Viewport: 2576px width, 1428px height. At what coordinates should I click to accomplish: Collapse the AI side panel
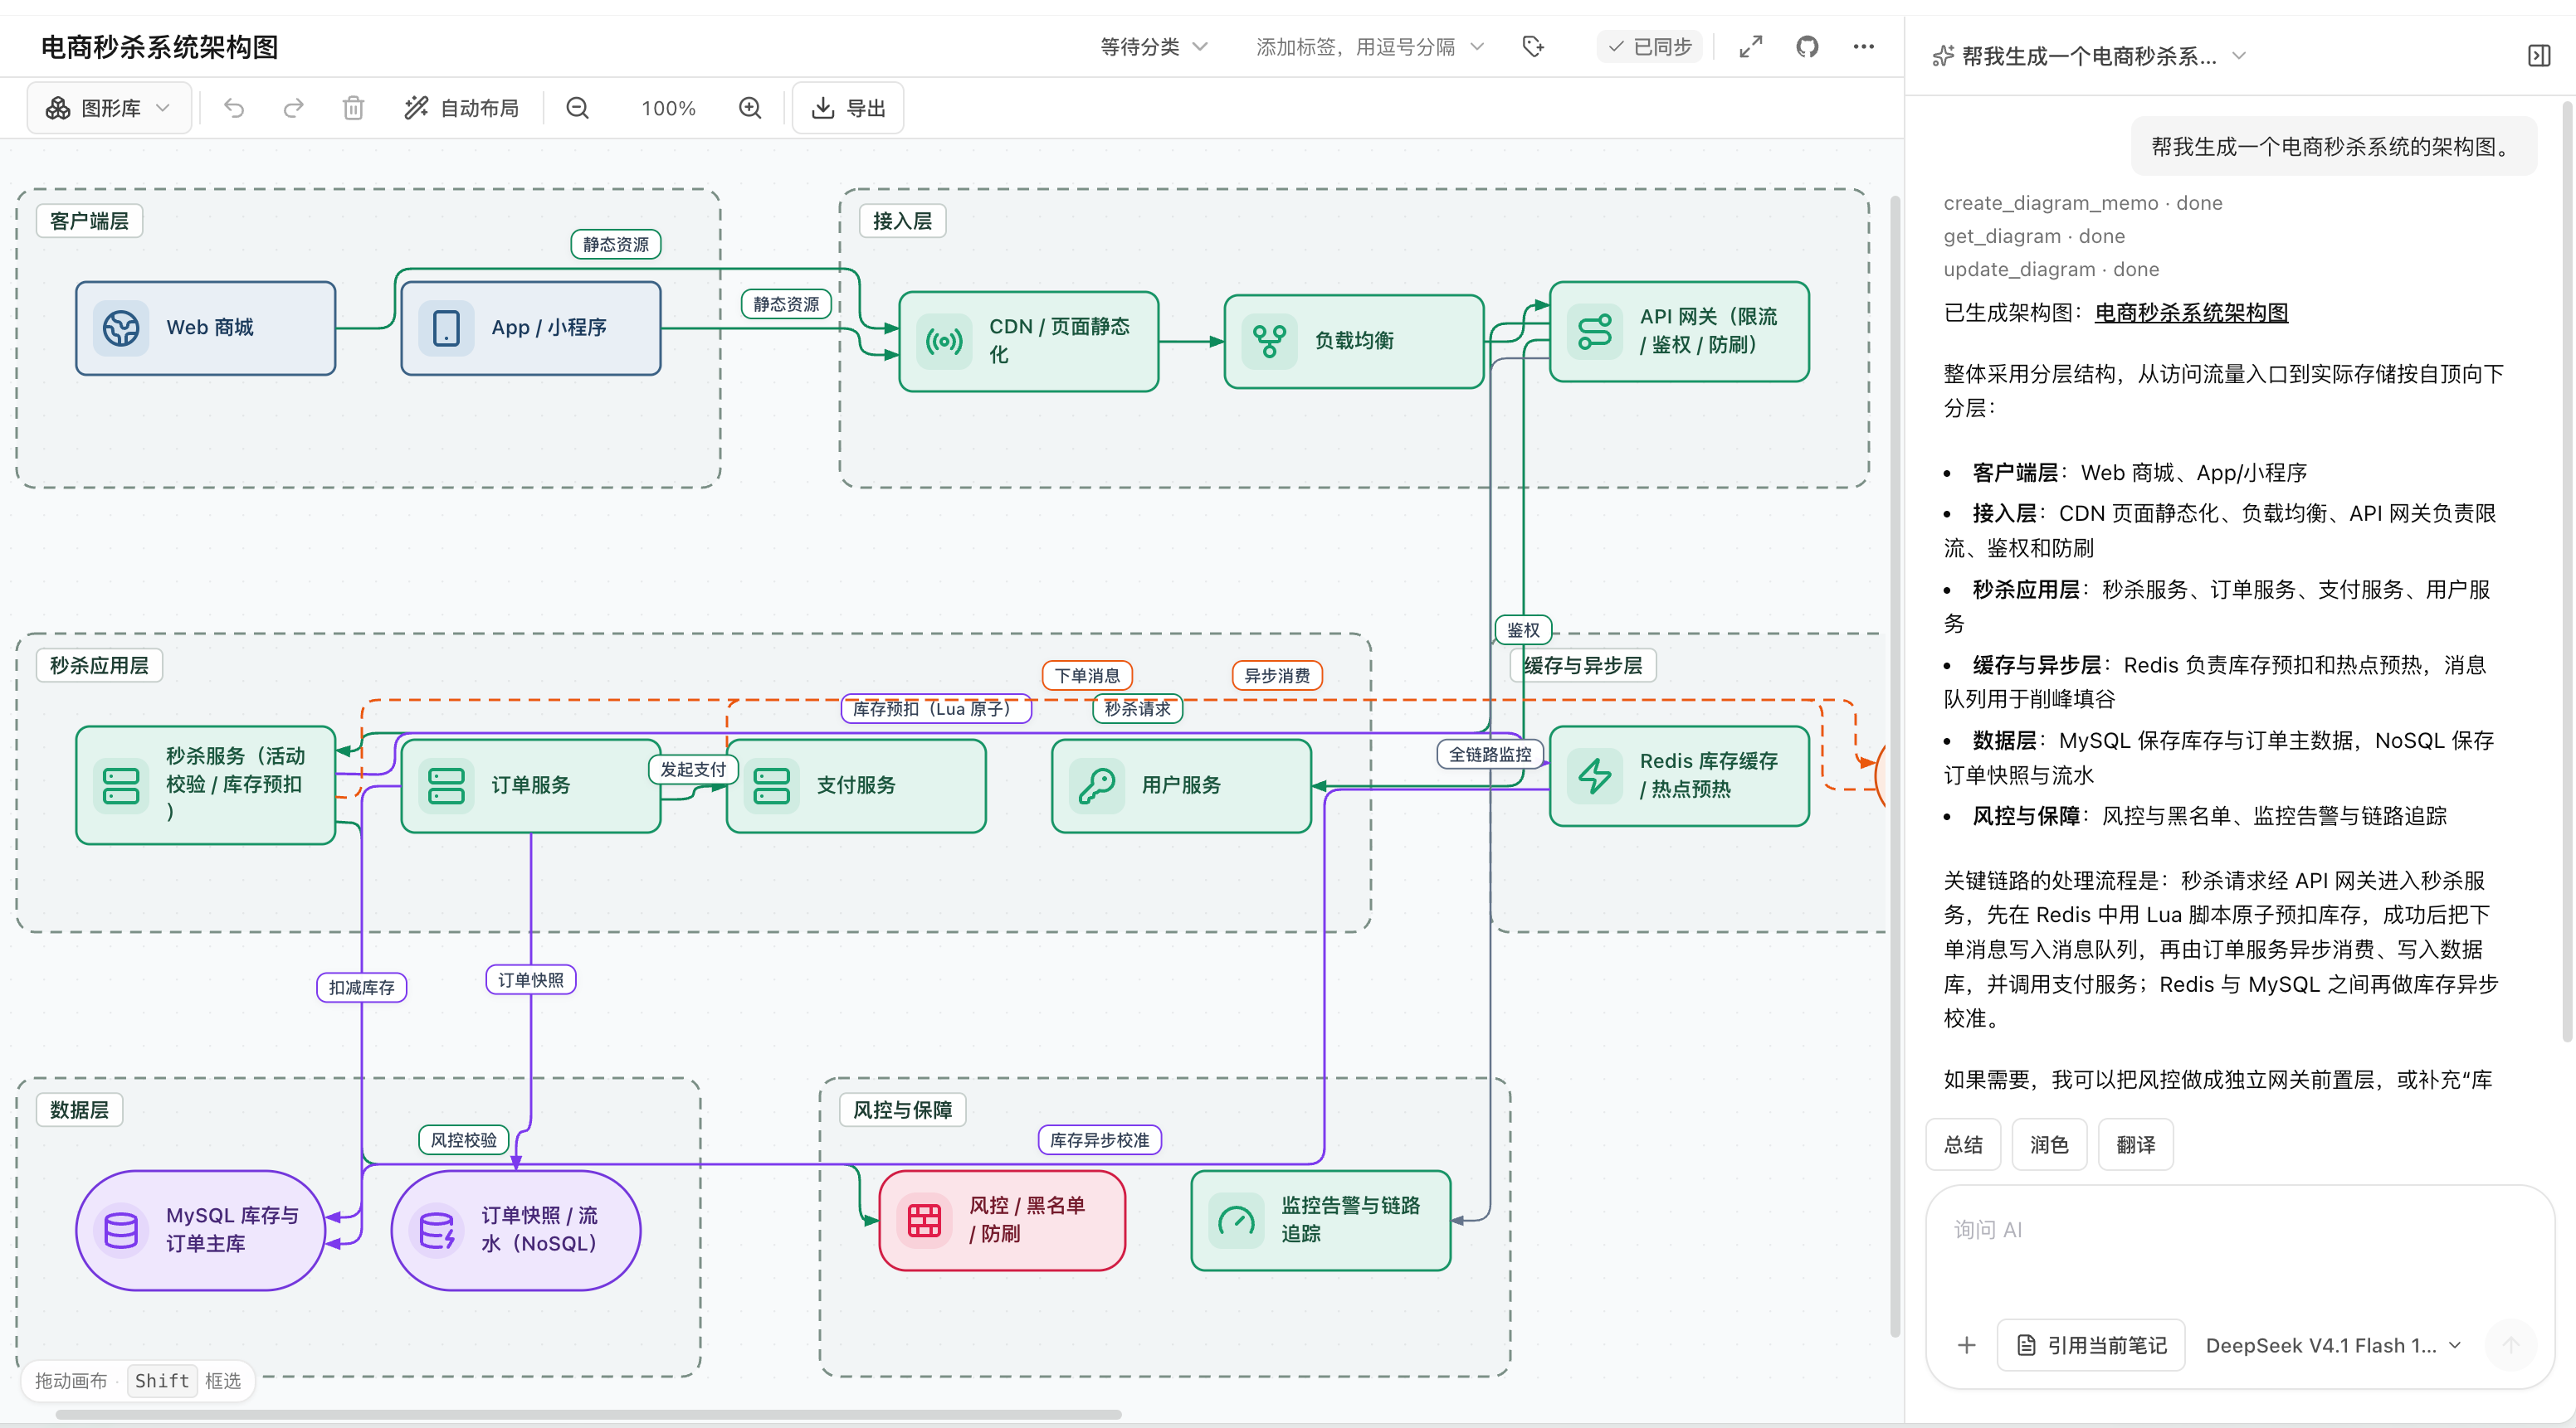click(2539, 56)
